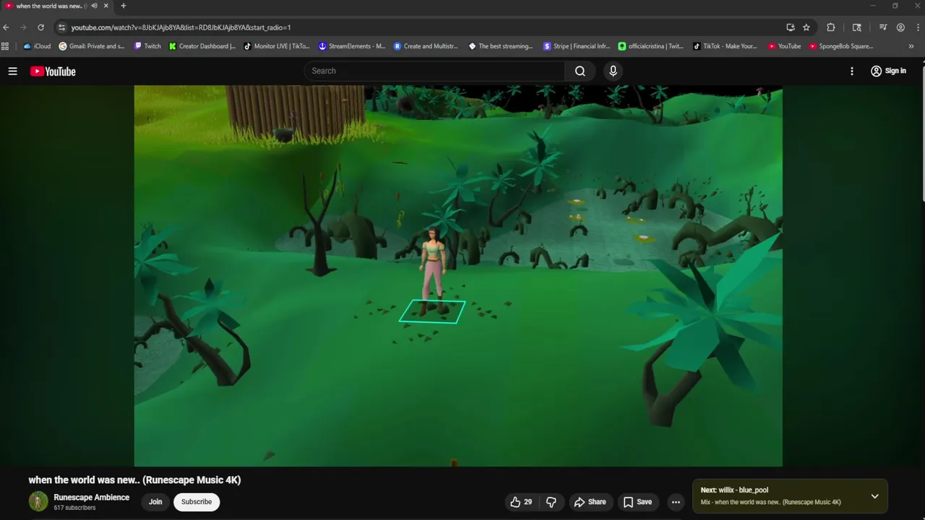This screenshot has width=925, height=520.
Task: Open Runescape Ambience channel avatar
Action: click(x=38, y=501)
